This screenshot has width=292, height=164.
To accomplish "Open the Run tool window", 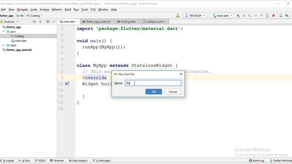I will click(x=24, y=160).
